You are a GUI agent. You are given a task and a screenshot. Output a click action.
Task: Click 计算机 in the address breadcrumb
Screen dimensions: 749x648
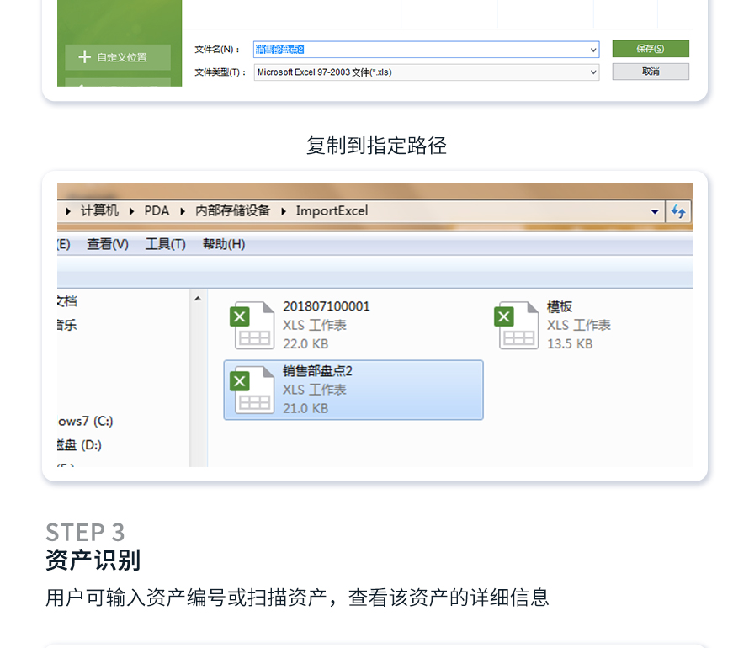click(99, 210)
